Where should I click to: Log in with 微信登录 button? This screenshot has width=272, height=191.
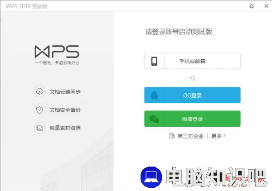[192, 119]
